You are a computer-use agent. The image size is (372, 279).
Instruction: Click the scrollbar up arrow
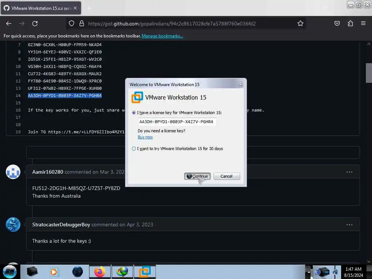(x=369, y=44)
